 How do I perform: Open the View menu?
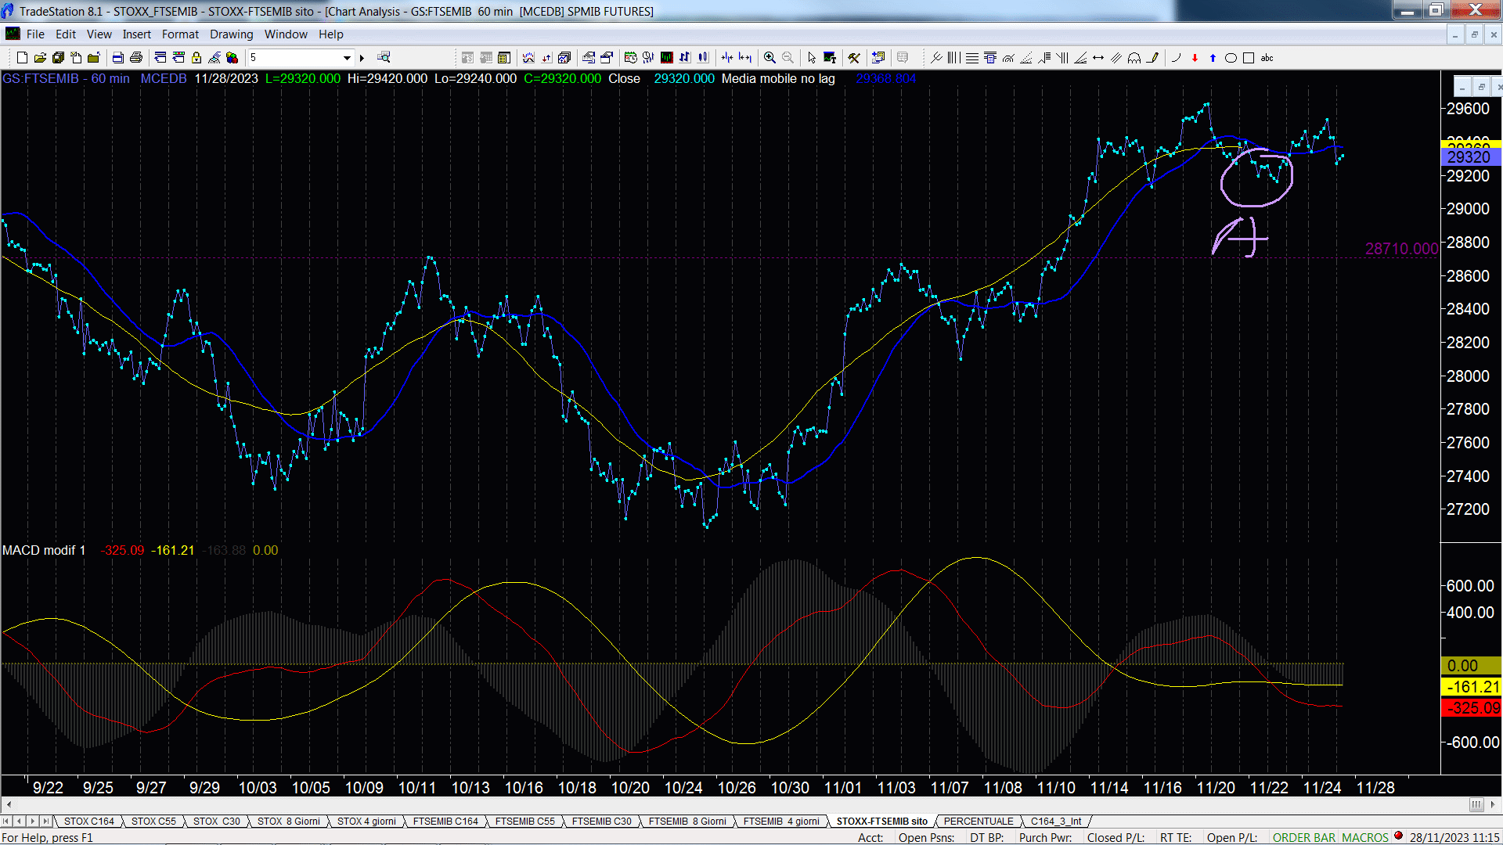(99, 34)
